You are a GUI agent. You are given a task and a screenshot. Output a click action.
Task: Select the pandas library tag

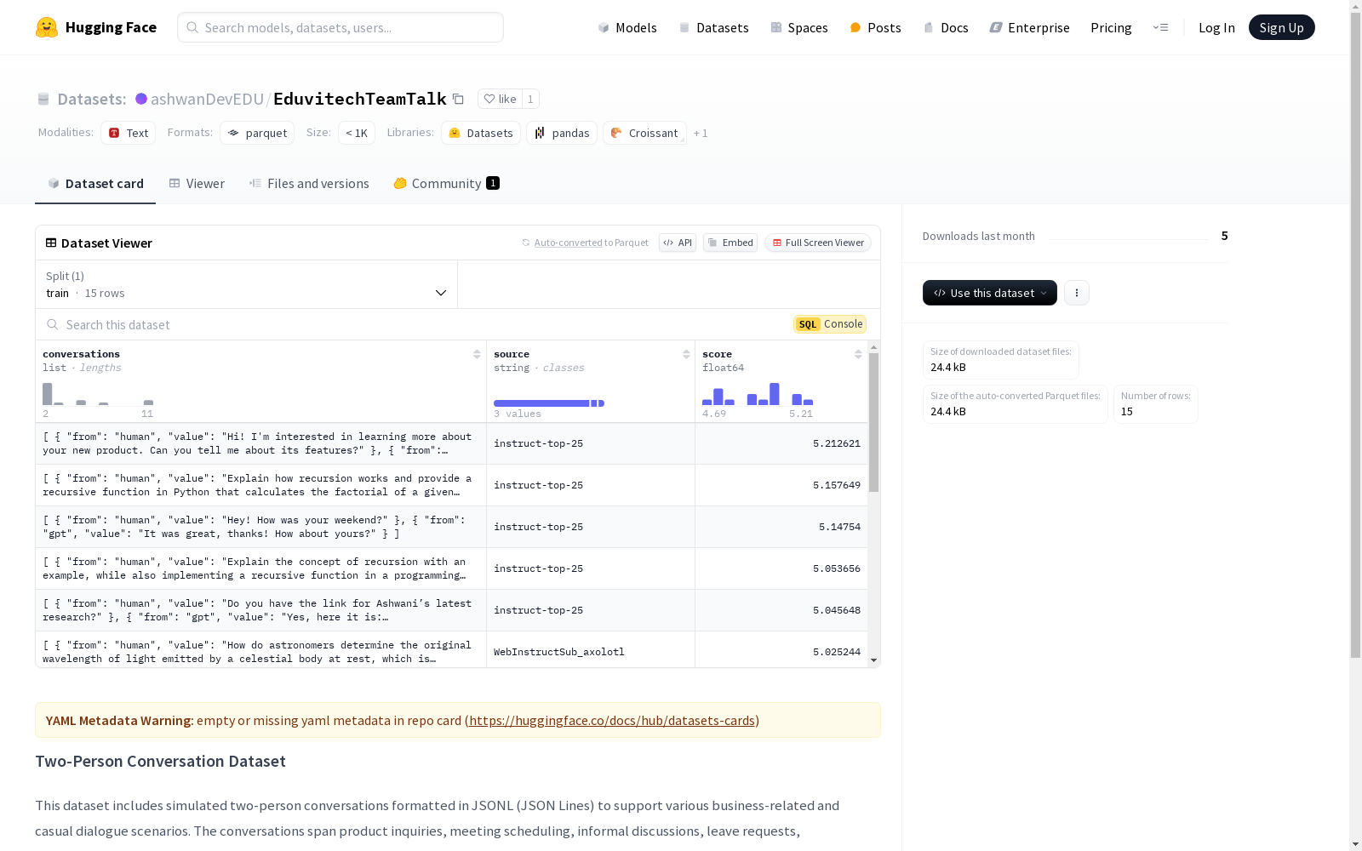[562, 133]
